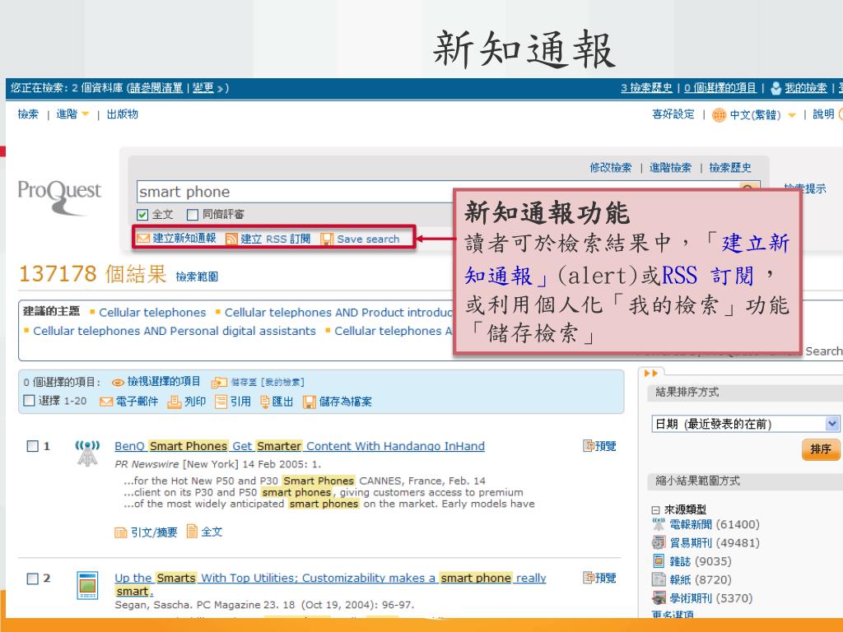
Task: Click 檢索歷史 link above search box
Action: (x=730, y=168)
